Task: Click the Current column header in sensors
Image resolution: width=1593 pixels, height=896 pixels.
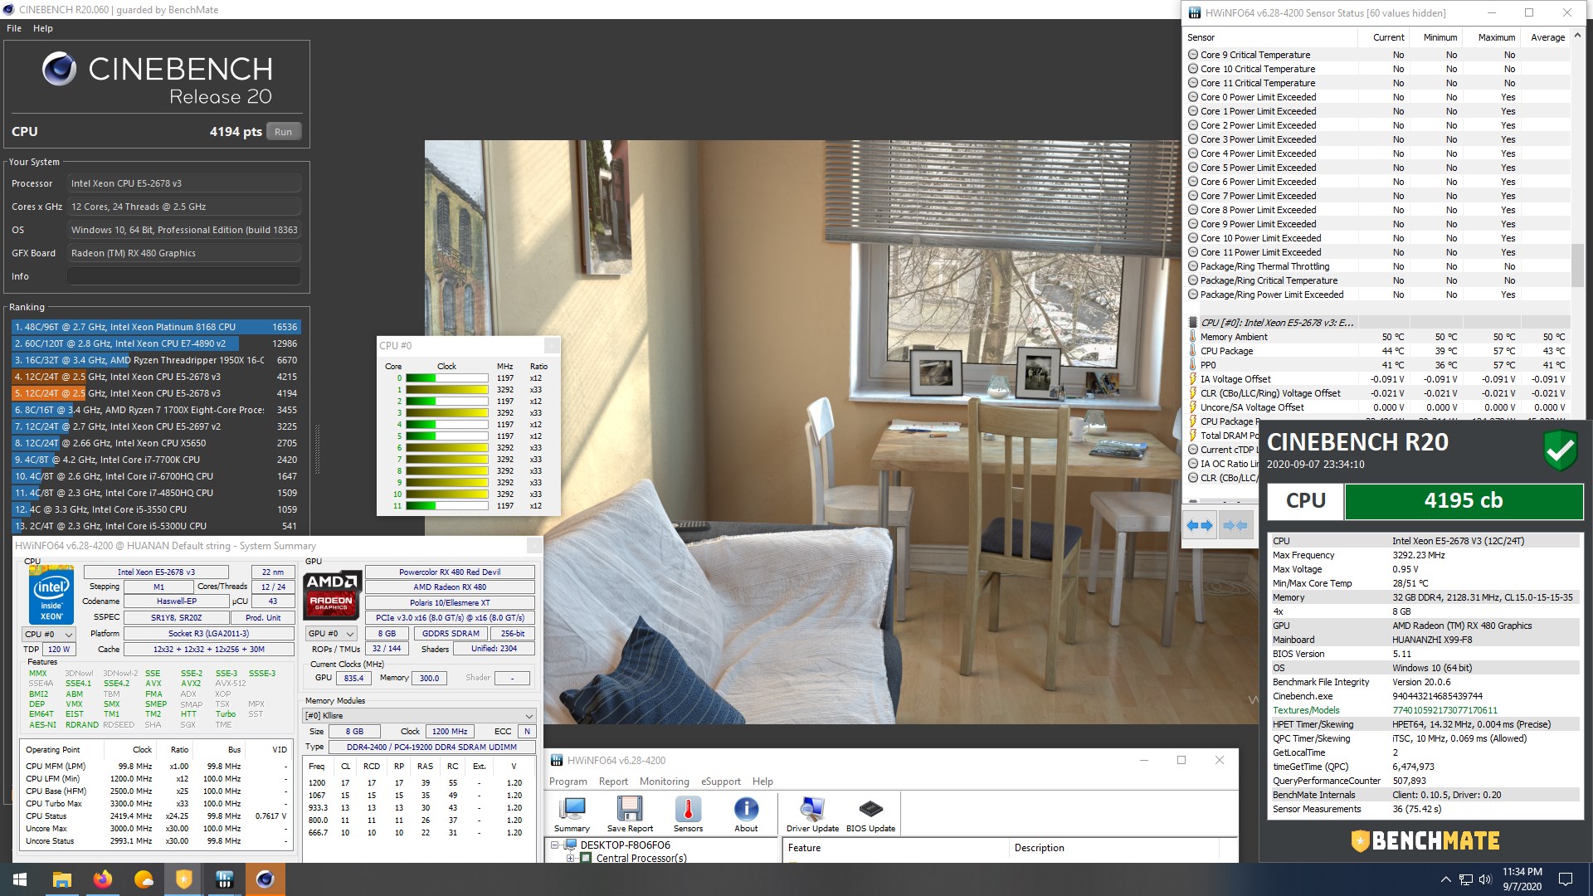Action: 1388,37
